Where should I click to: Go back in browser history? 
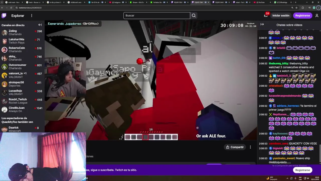click(2, 8)
